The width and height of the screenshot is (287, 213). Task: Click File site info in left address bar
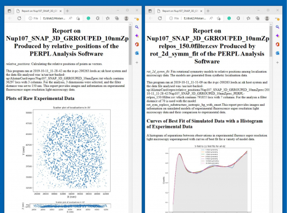point(33,18)
